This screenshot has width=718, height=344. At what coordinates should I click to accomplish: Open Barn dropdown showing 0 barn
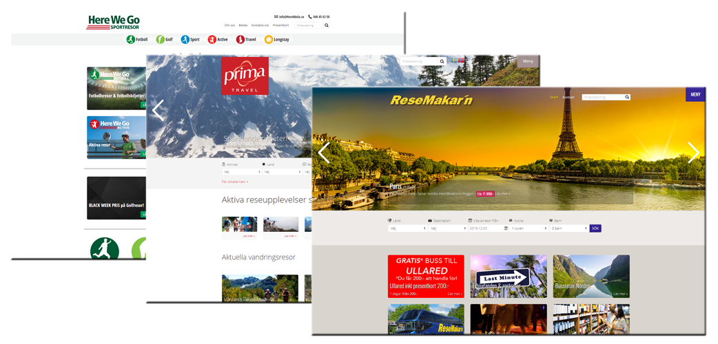pyautogui.click(x=568, y=228)
